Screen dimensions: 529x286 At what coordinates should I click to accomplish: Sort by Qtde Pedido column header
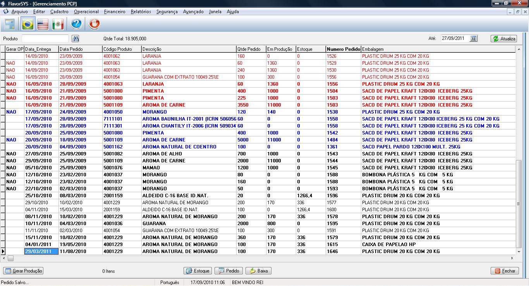tap(251, 49)
